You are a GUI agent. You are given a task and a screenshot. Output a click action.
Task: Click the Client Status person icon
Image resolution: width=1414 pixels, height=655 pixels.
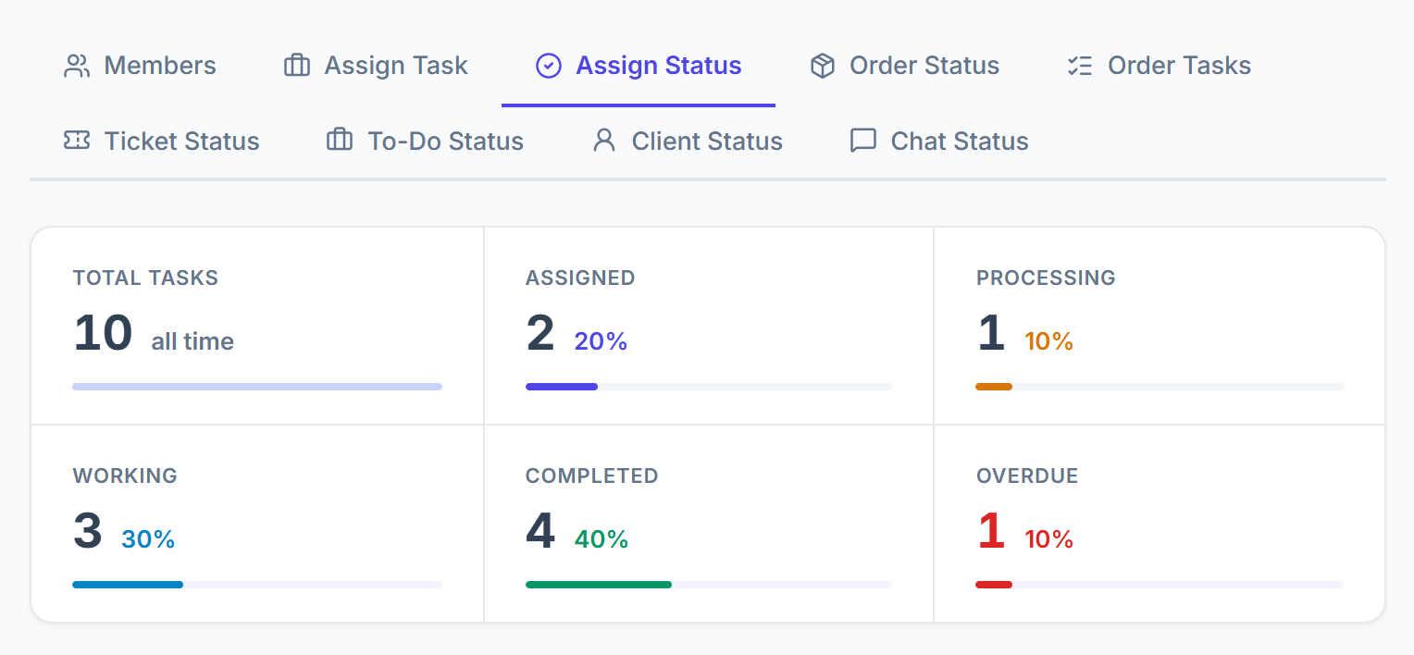(x=604, y=141)
